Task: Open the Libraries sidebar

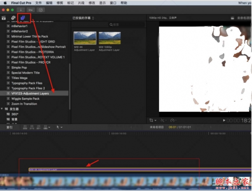Action: point(4,18)
